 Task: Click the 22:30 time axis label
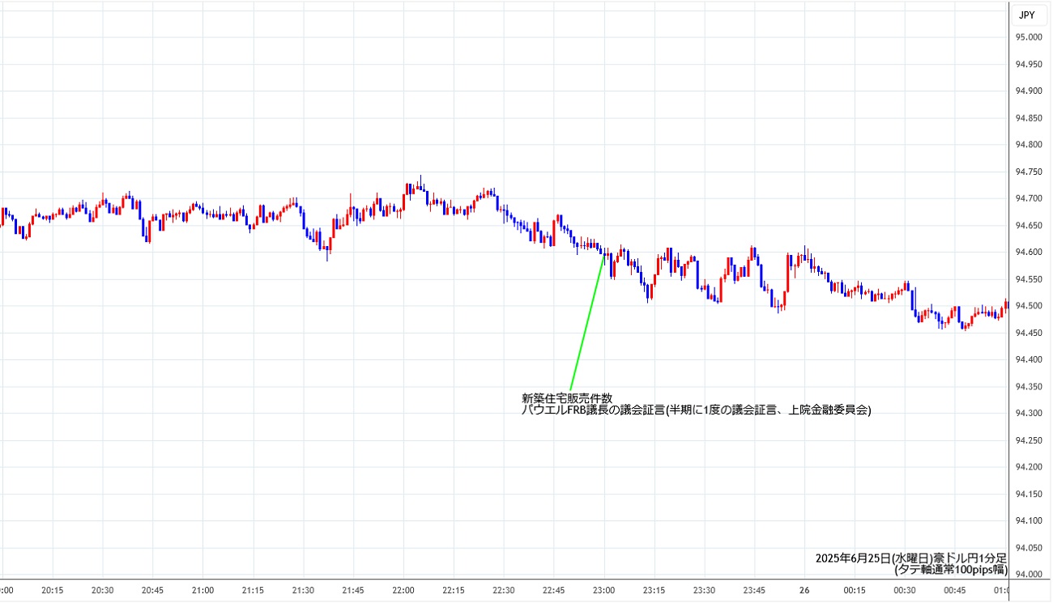504,590
